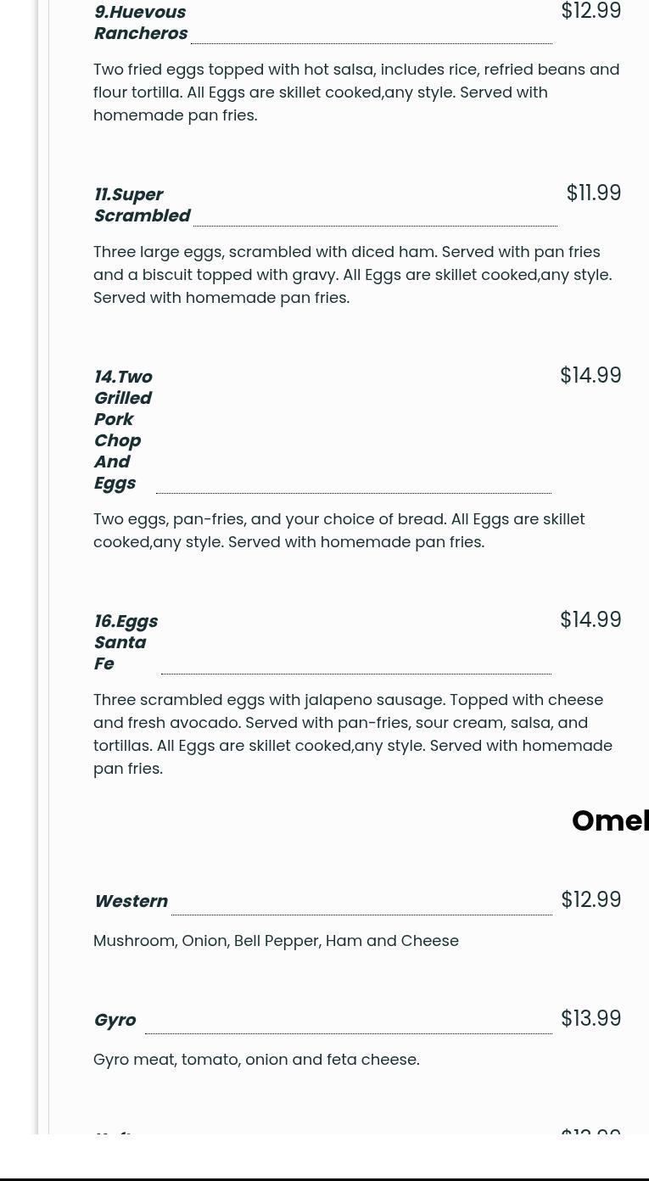Click the dotted line beside Western title

[x=361, y=913]
